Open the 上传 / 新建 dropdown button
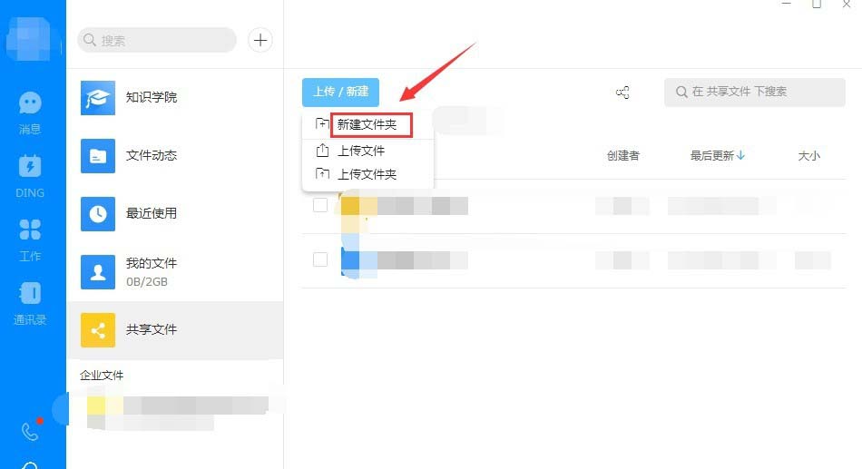The image size is (862, 469). tap(340, 92)
